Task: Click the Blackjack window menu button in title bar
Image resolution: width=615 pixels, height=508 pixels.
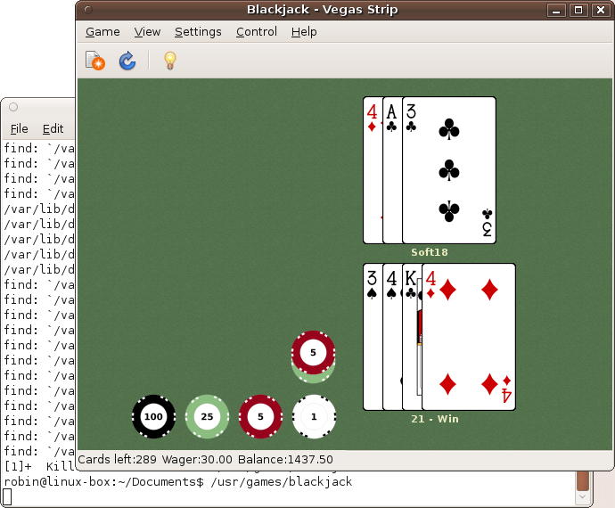Action: 88,10
